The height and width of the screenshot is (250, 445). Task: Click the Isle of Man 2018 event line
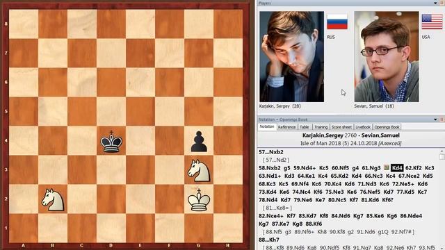click(350, 144)
